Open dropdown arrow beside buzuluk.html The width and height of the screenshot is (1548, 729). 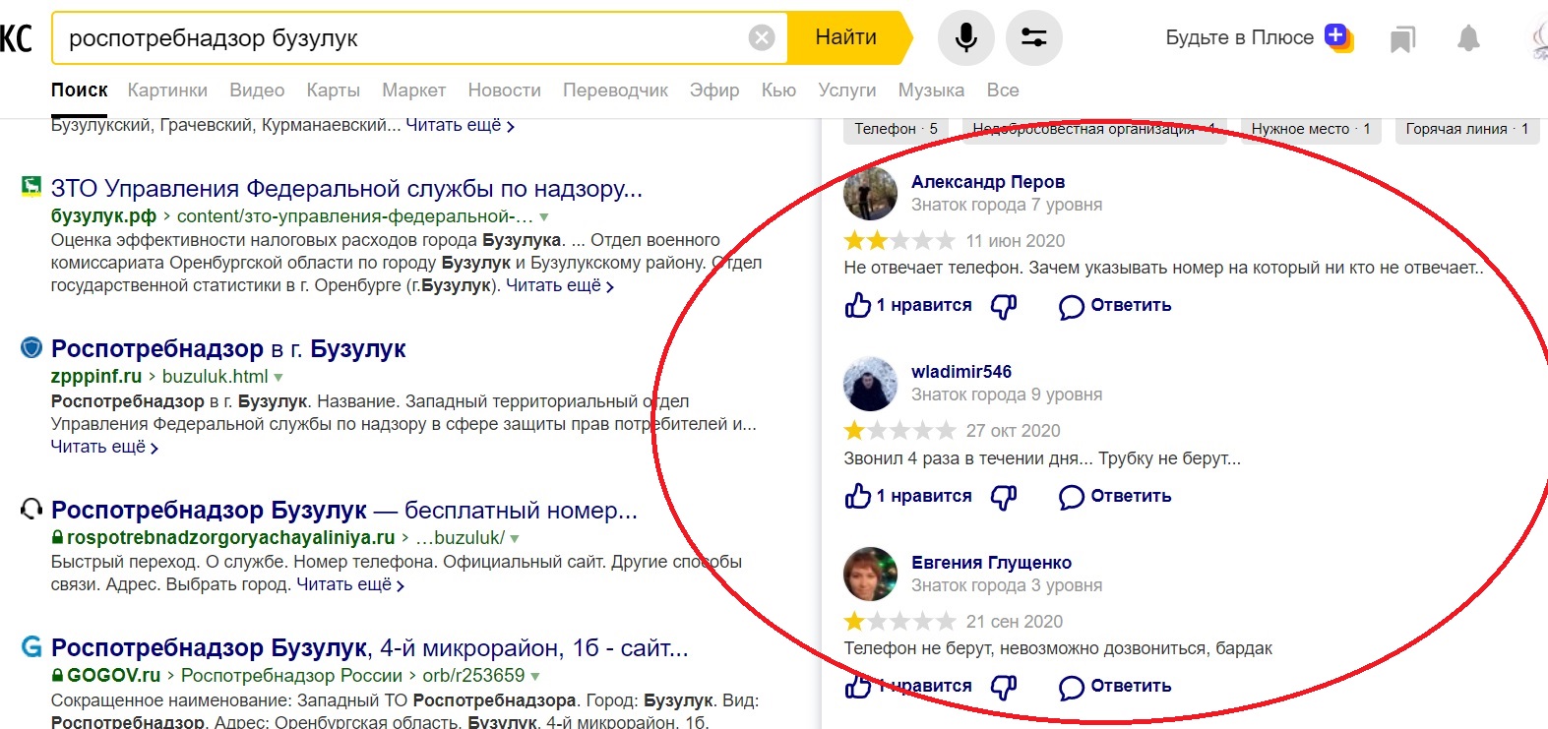279,378
